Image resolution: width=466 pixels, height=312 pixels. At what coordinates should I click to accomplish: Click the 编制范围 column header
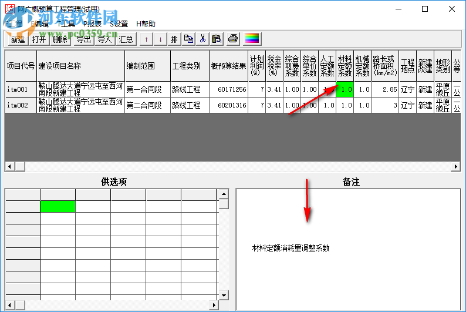tap(147, 66)
